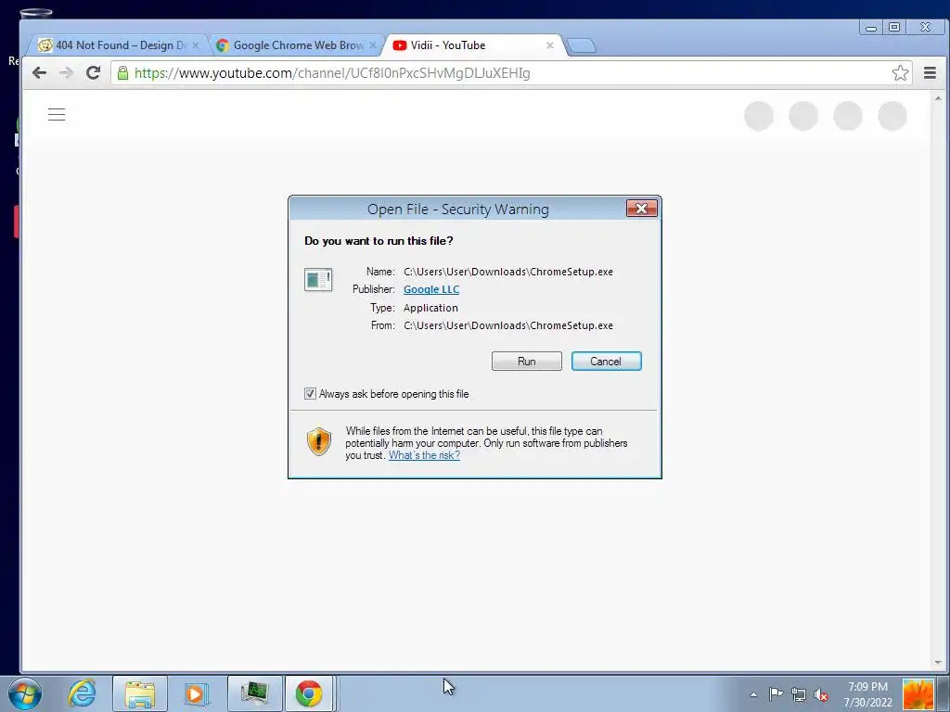This screenshot has height=712, width=950.
Task: Bookmark page with the star icon
Action: 900,73
